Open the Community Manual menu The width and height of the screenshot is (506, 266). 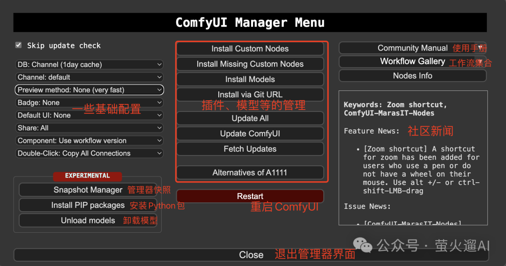pos(412,48)
